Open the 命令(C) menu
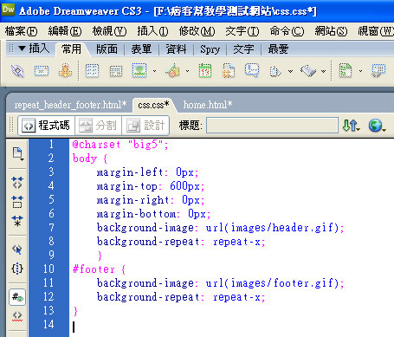 pos(287,31)
